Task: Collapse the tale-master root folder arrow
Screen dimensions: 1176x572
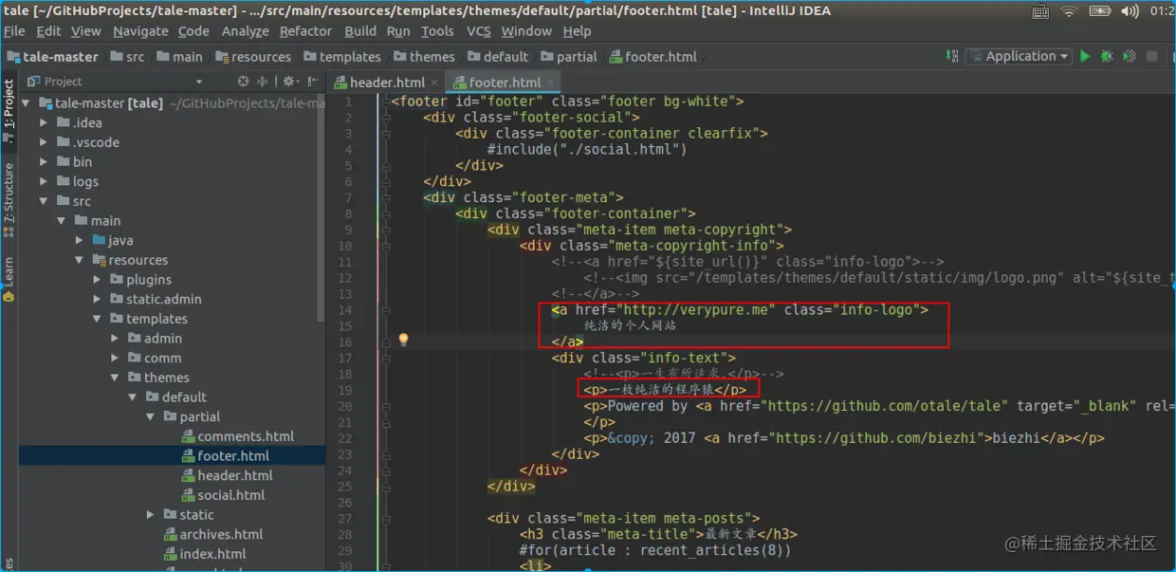Action: [x=26, y=103]
